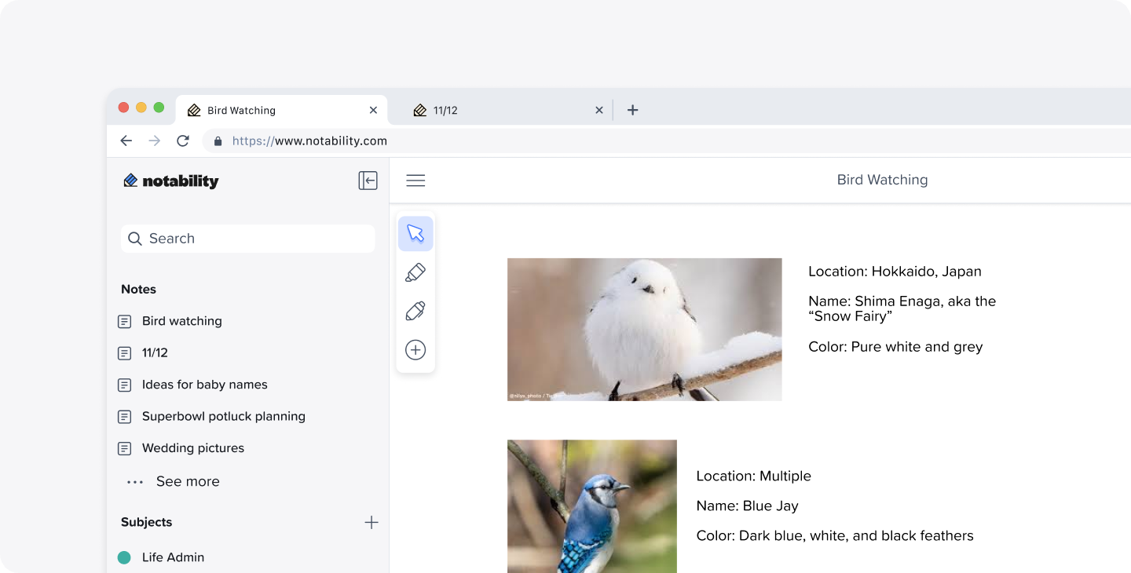The image size is (1131, 573).
Task: Select the Shima Enaga bird photo
Action: pos(645,330)
